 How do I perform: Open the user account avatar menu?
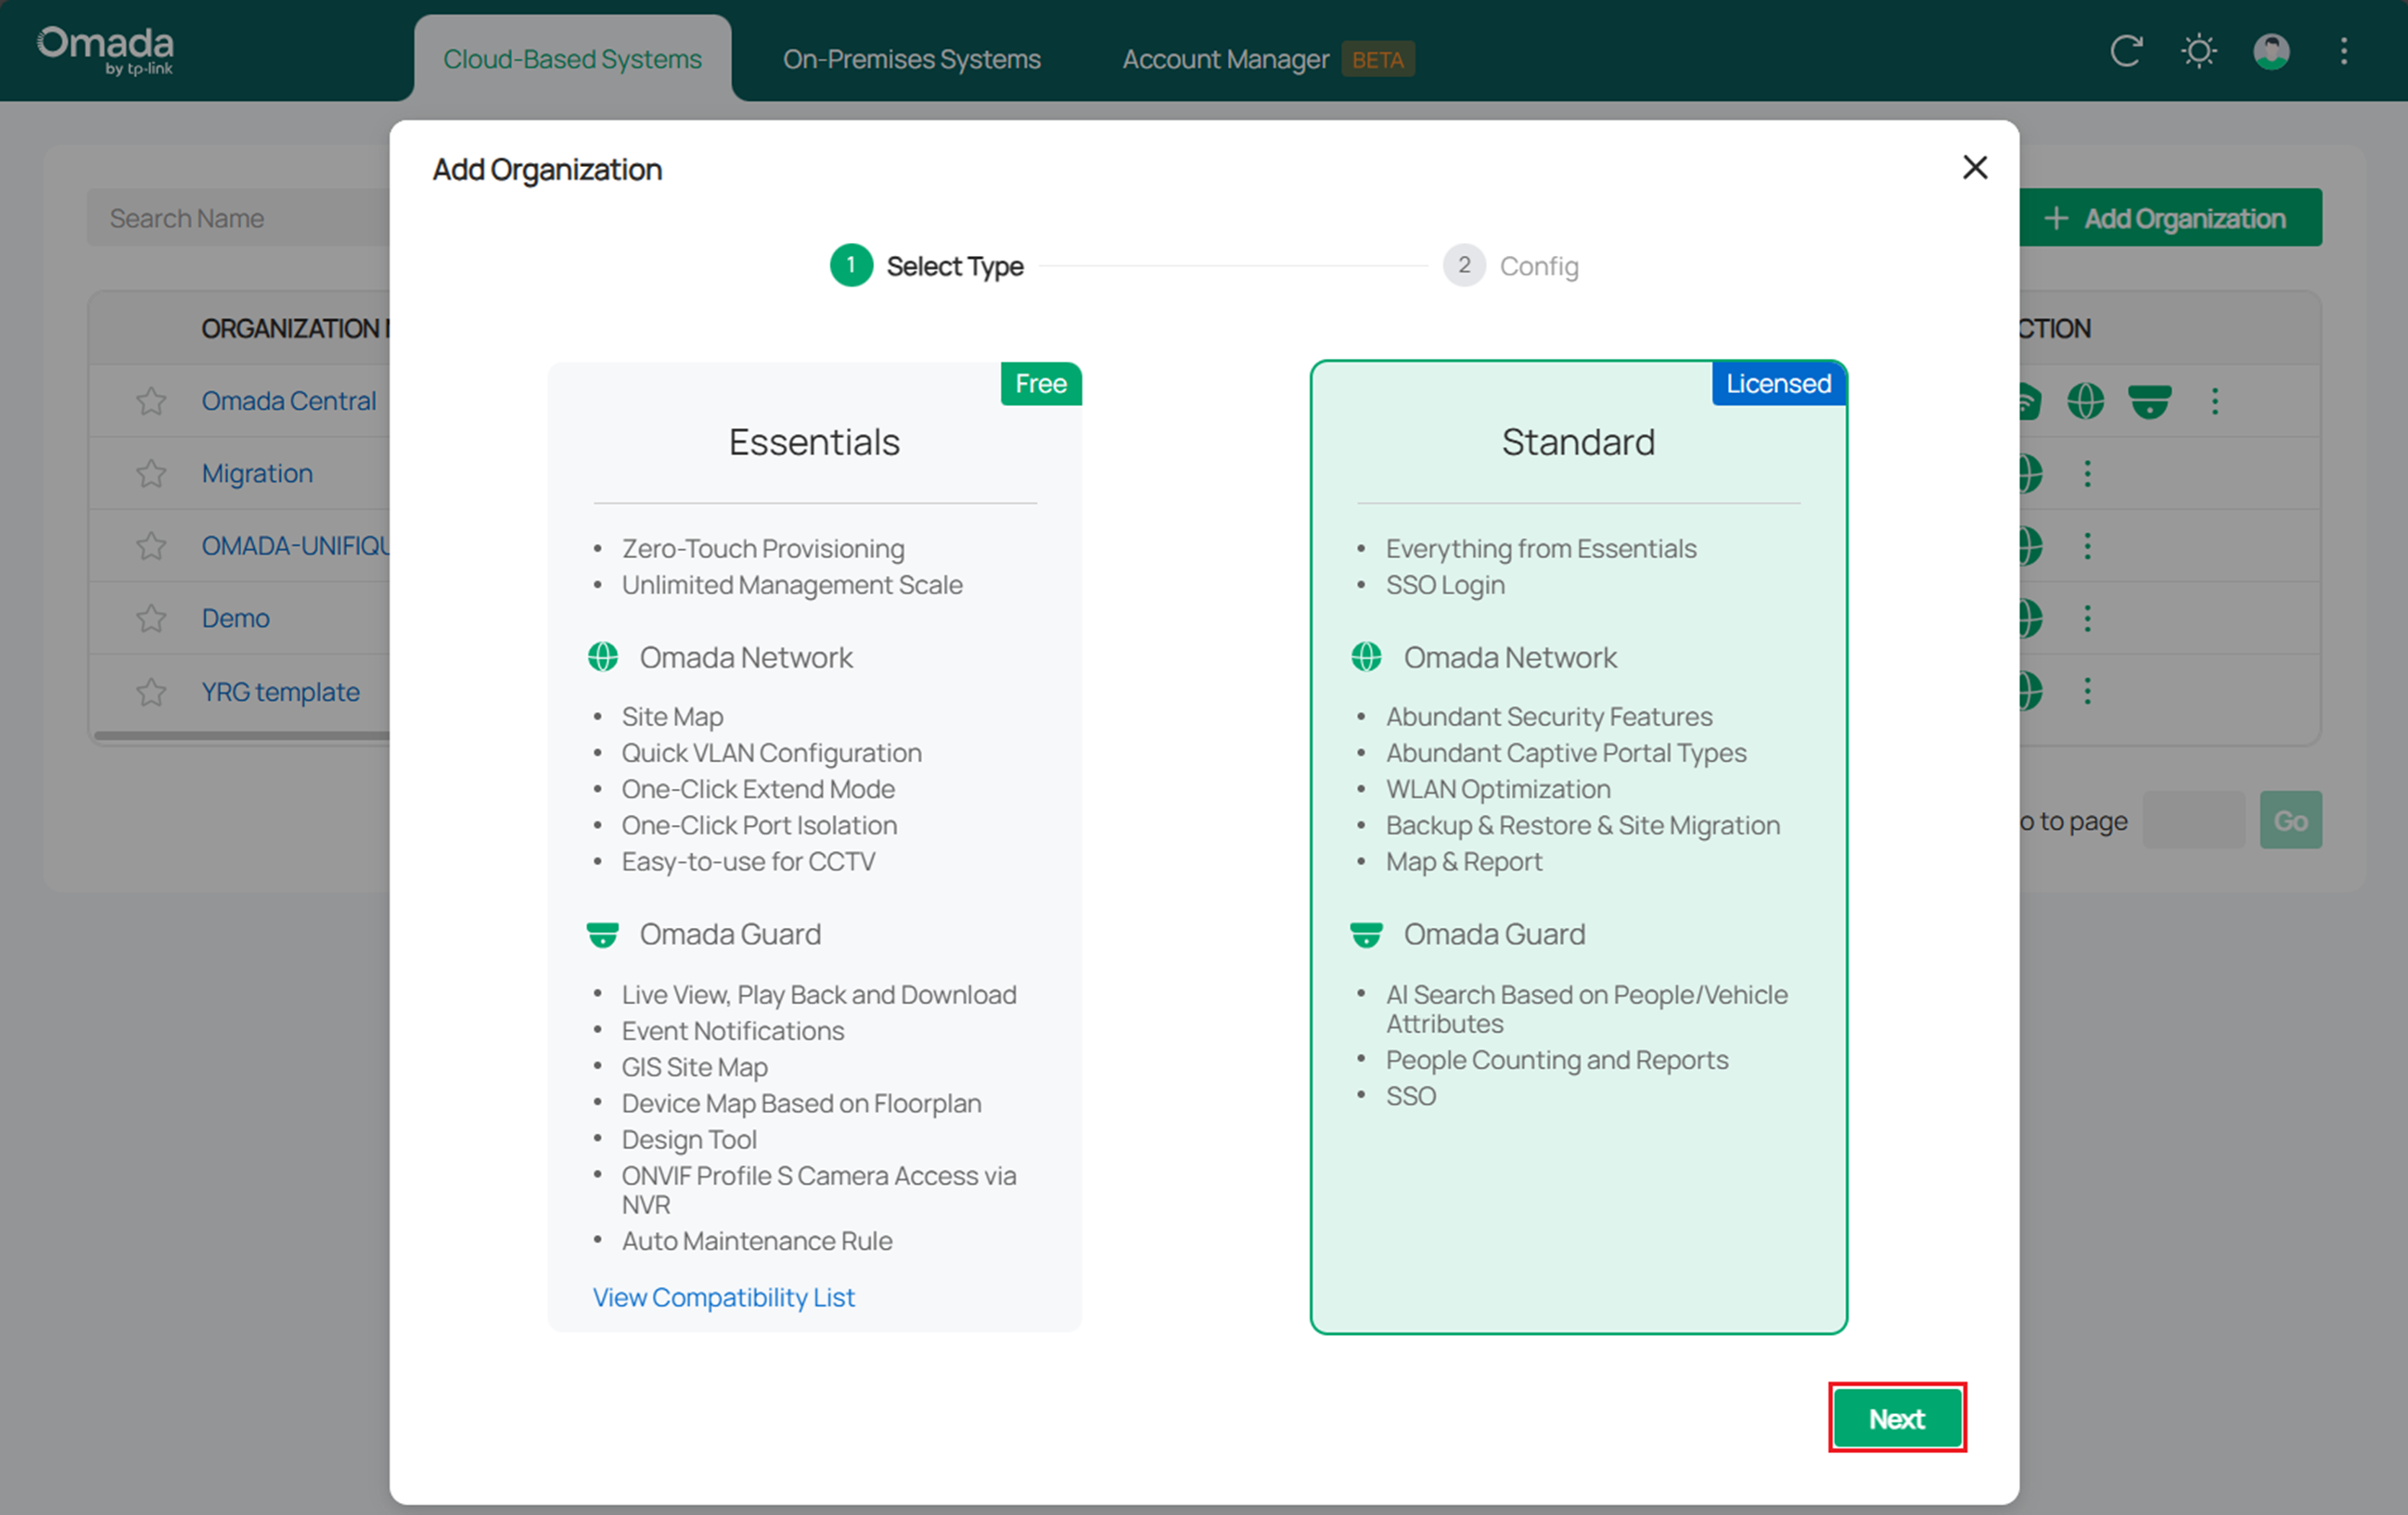(x=2271, y=50)
